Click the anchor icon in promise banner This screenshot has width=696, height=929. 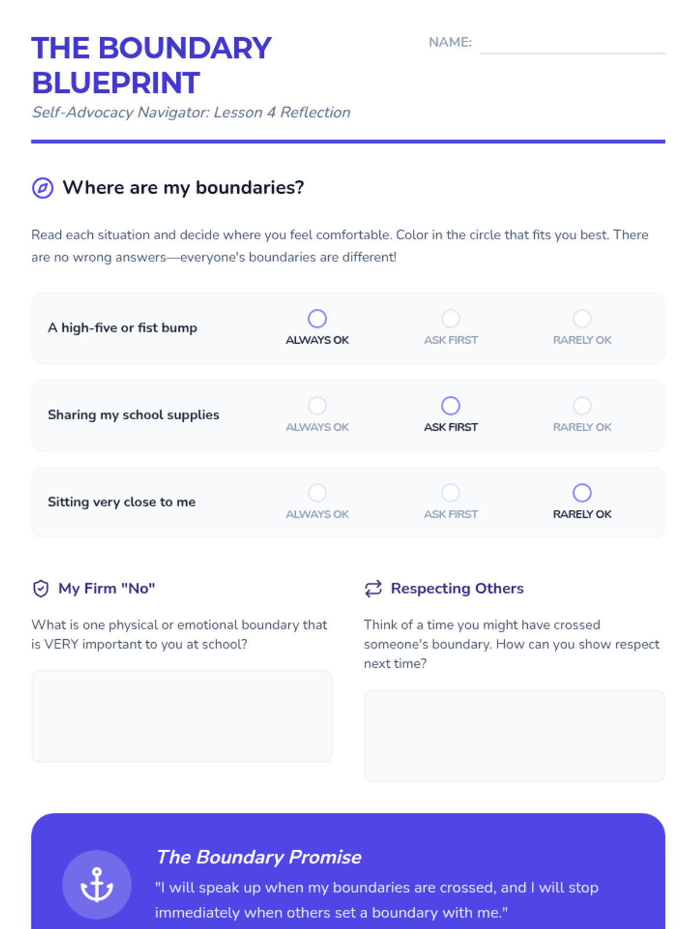(97, 885)
